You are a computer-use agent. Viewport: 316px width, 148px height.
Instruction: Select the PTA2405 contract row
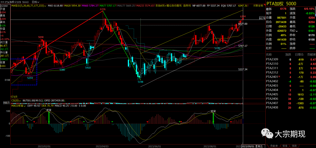[x=291, y=94]
